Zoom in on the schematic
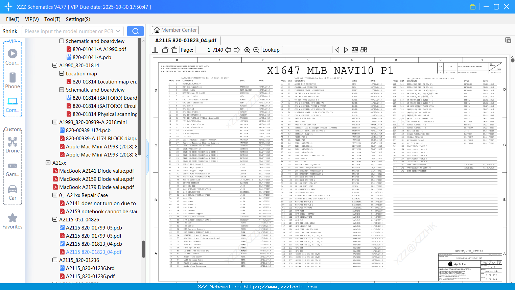The image size is (515, 290). (247, 50)
